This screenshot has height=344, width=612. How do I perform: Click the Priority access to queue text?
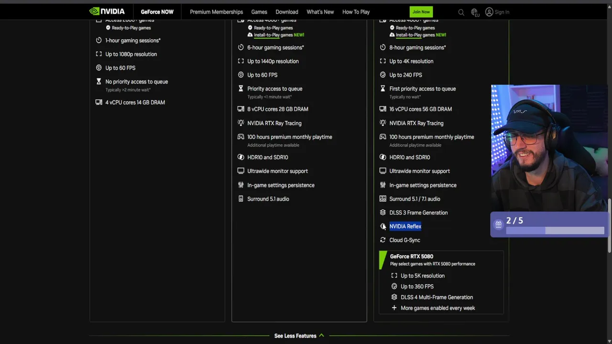[x=274, y=88]
